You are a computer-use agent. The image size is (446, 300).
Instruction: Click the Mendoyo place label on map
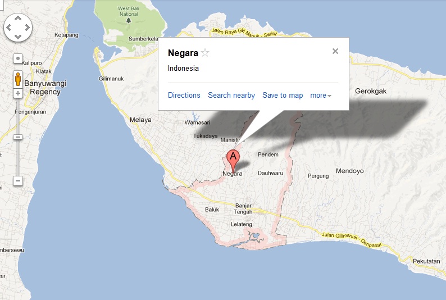(x=350, y=170)
